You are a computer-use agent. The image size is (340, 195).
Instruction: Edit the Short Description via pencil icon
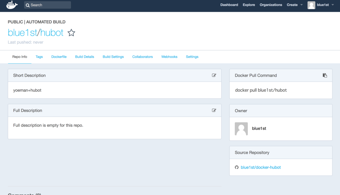coord(214,75)
